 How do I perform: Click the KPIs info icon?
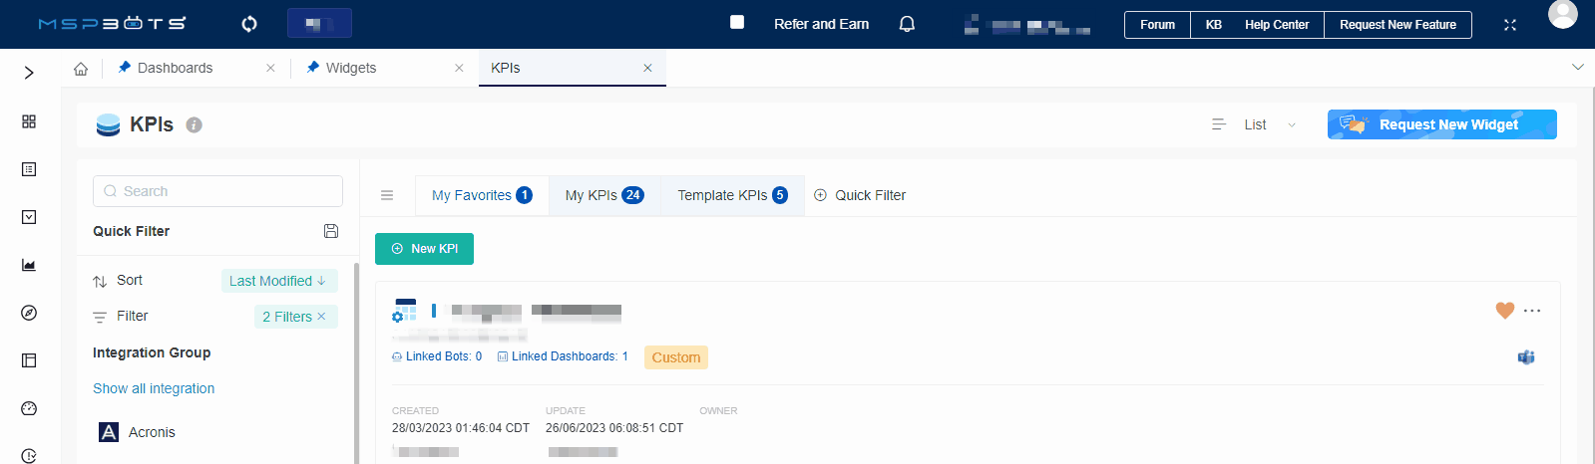[195, 125]
